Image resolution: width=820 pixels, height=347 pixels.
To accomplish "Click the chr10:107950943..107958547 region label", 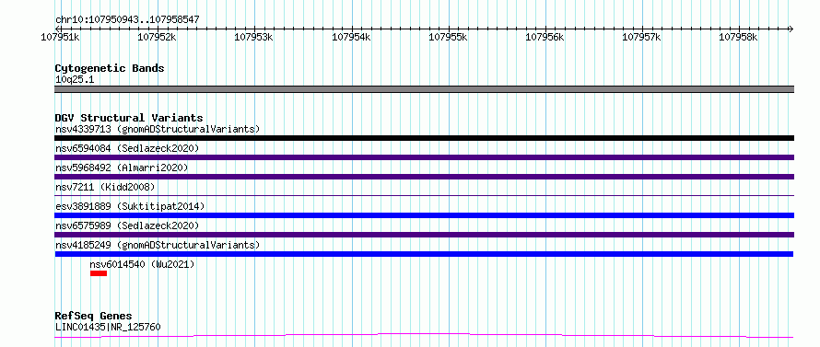I will click(x=127, y=20).
